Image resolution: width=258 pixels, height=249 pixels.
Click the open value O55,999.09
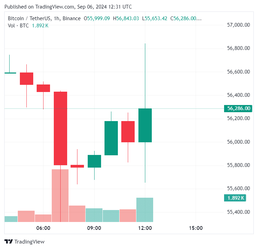[97, 18]
